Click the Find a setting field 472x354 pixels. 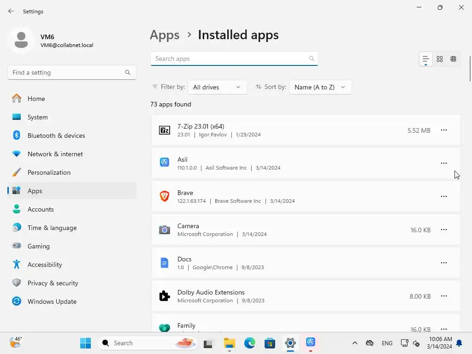(x=72, y=72)
